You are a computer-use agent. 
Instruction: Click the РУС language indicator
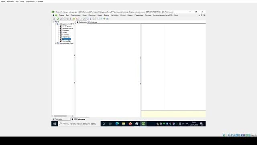(187, 124)
